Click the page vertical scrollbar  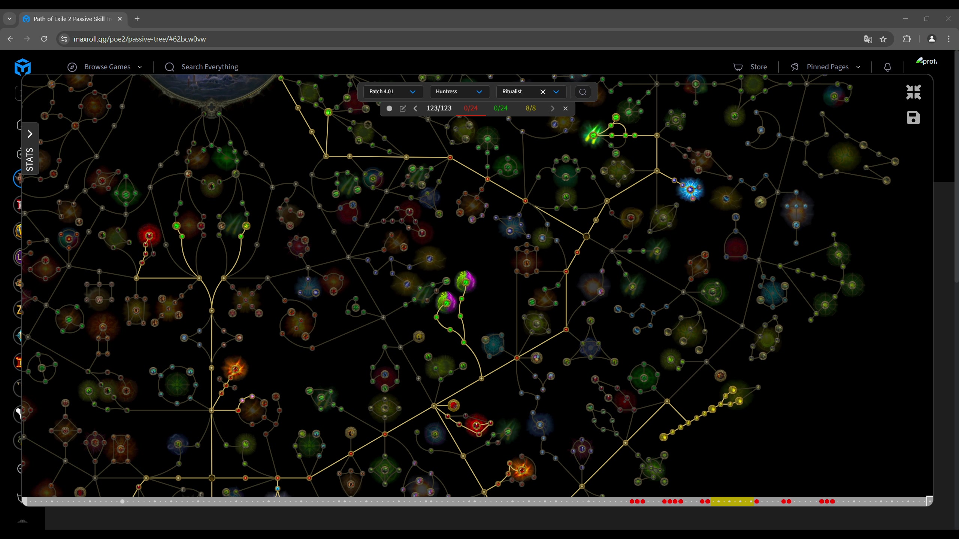click(x=956, y=167)
